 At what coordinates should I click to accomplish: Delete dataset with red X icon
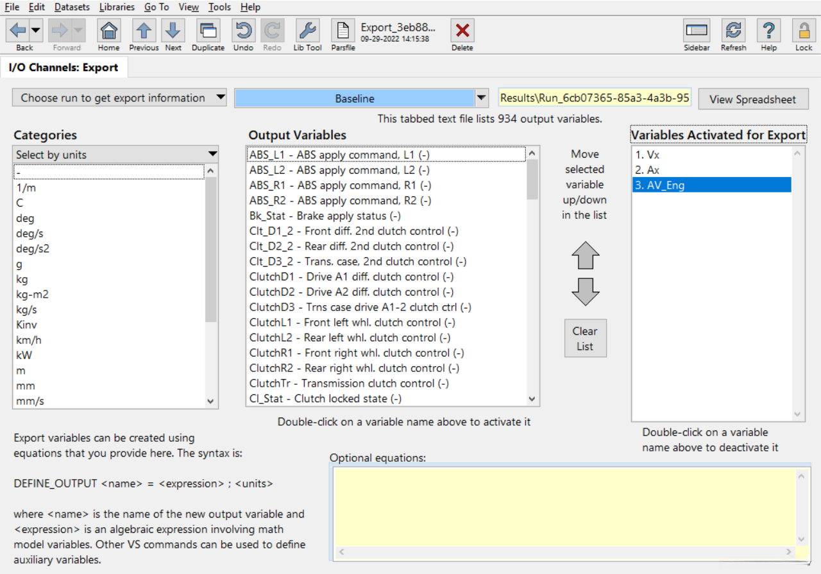462,31
